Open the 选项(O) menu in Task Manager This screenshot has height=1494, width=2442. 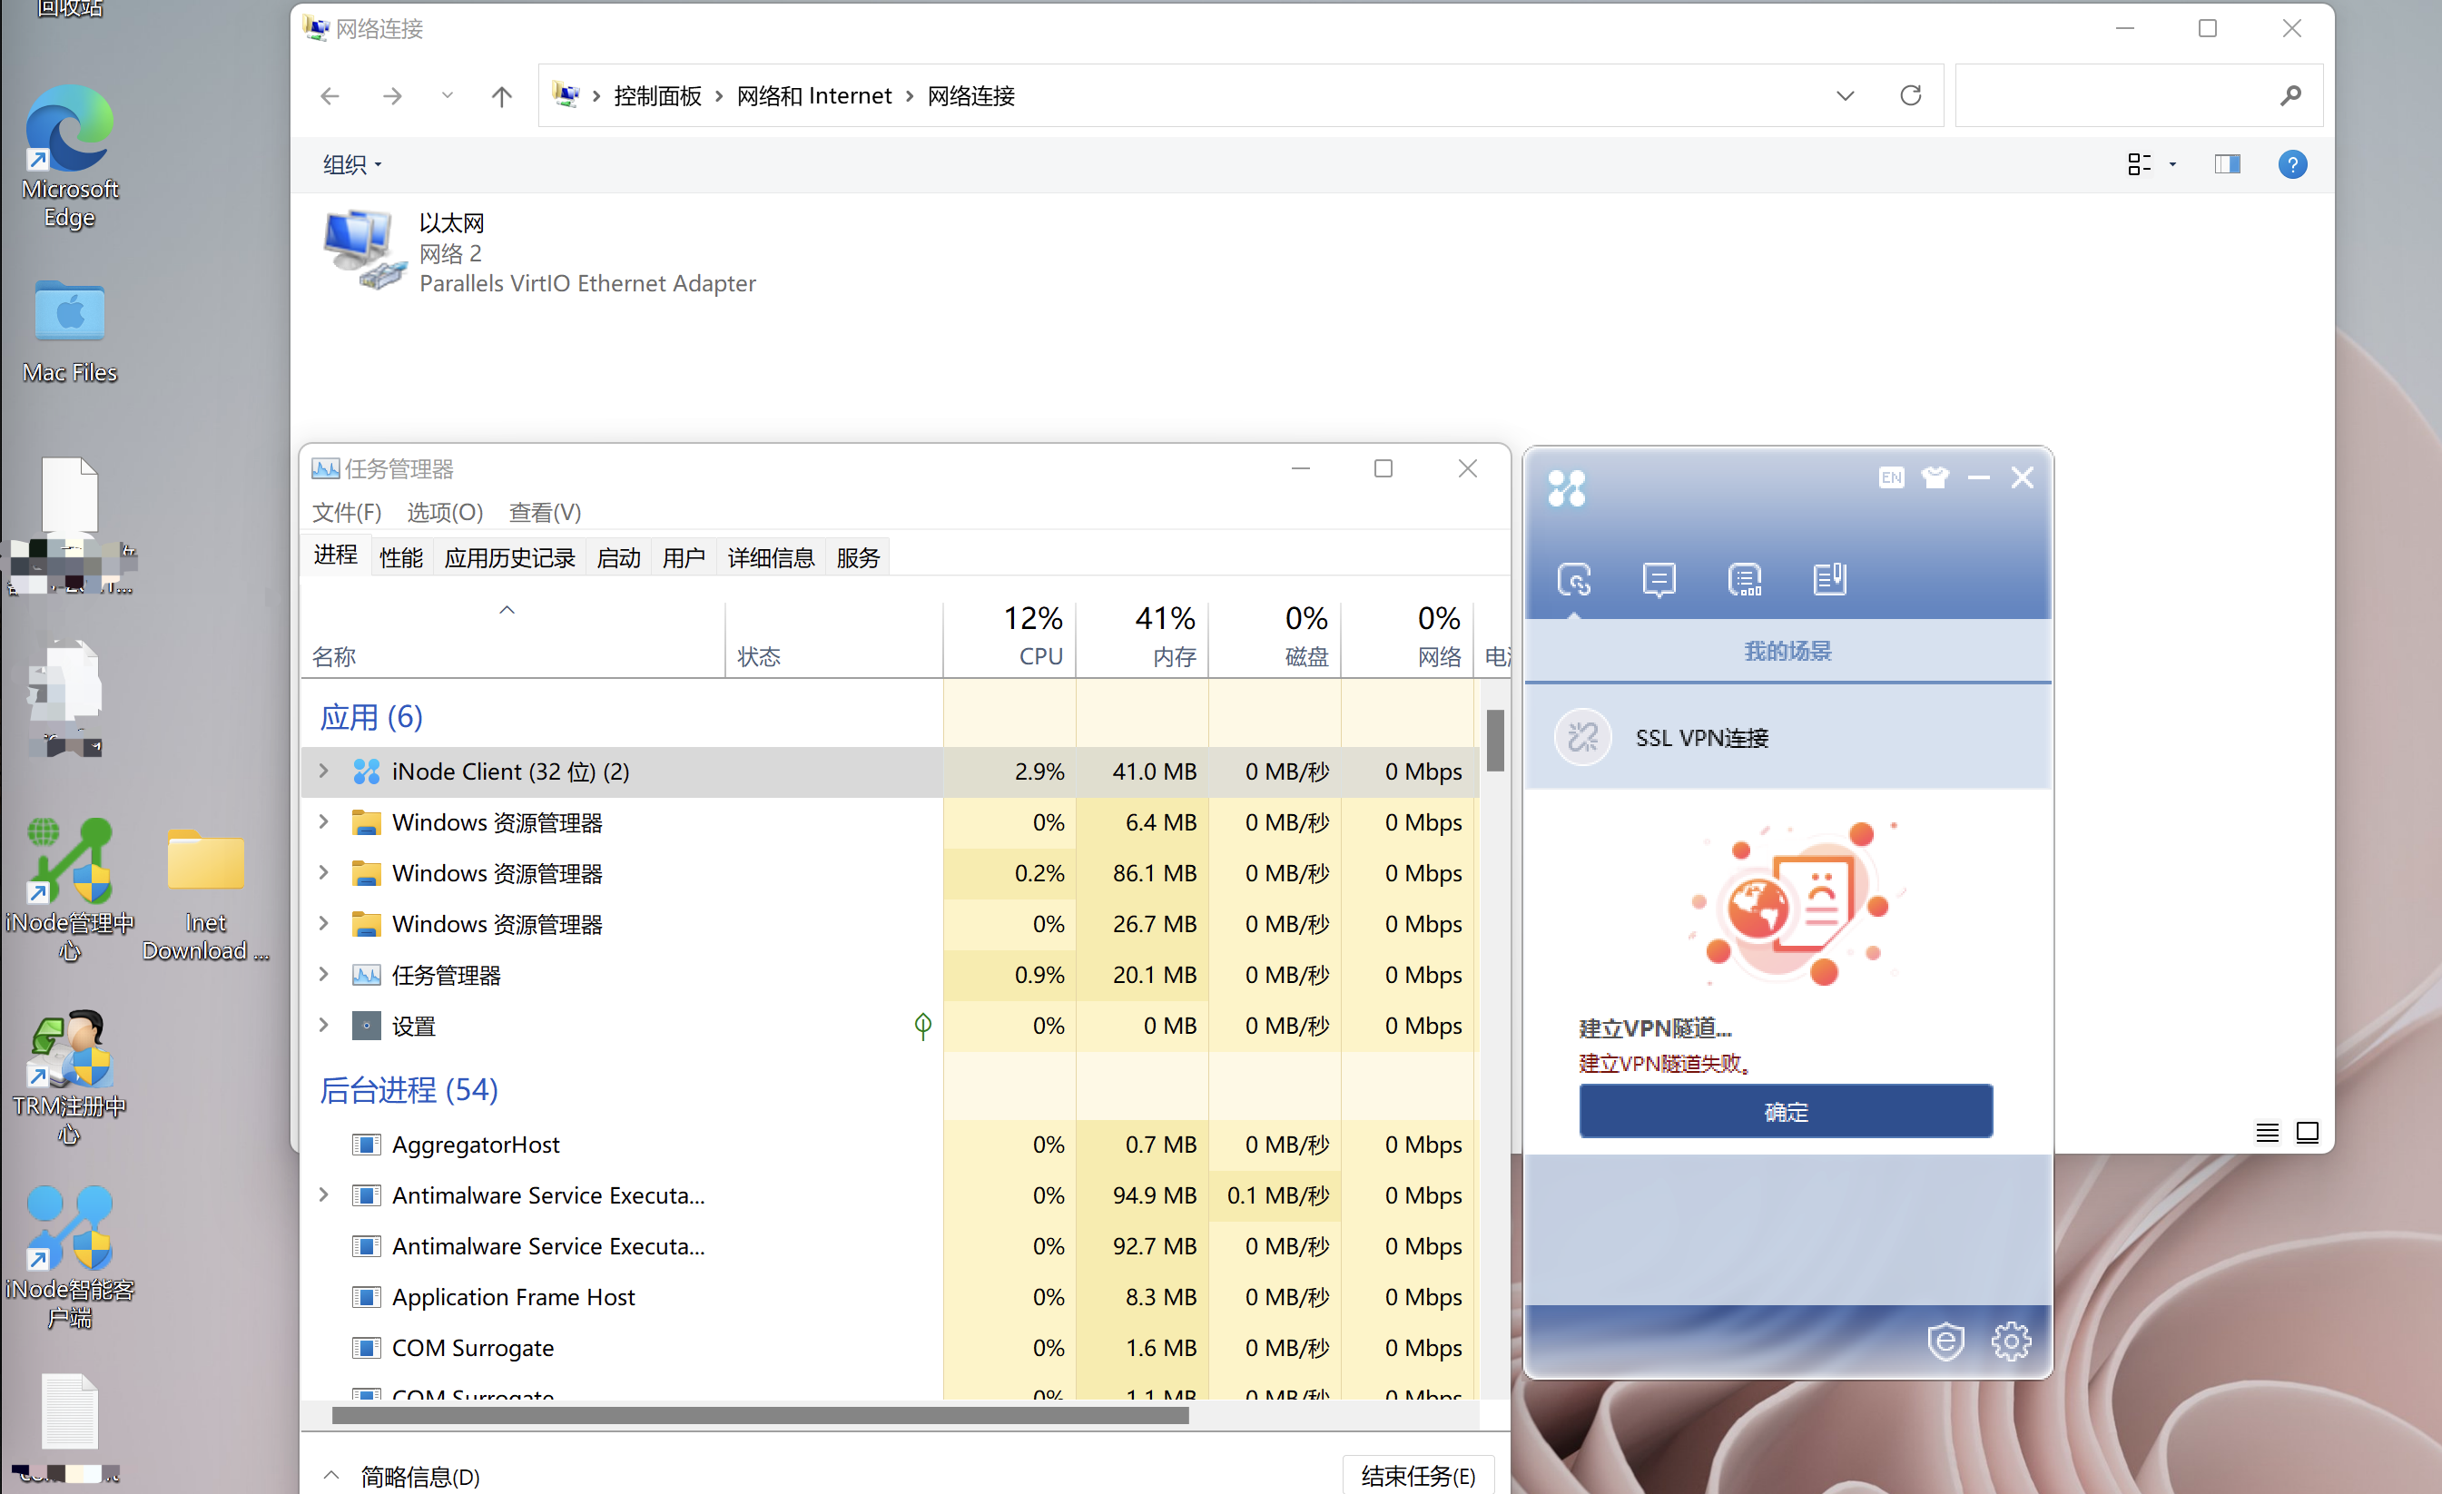(444, 512)
